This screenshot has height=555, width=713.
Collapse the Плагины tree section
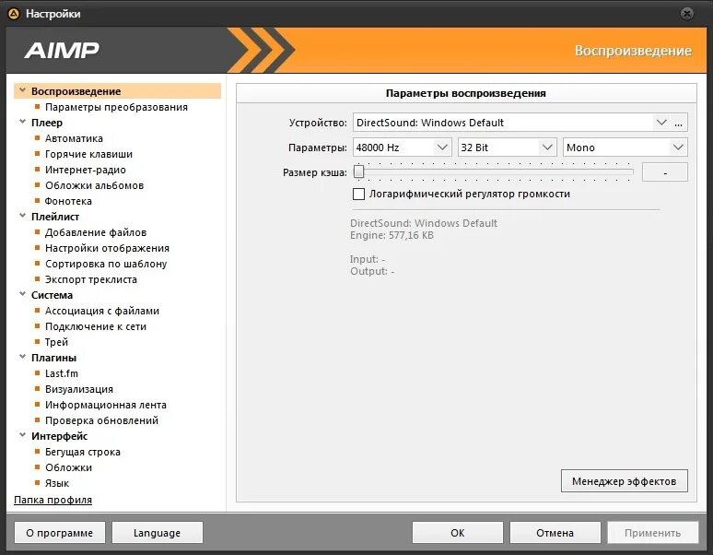pos(22,357)
